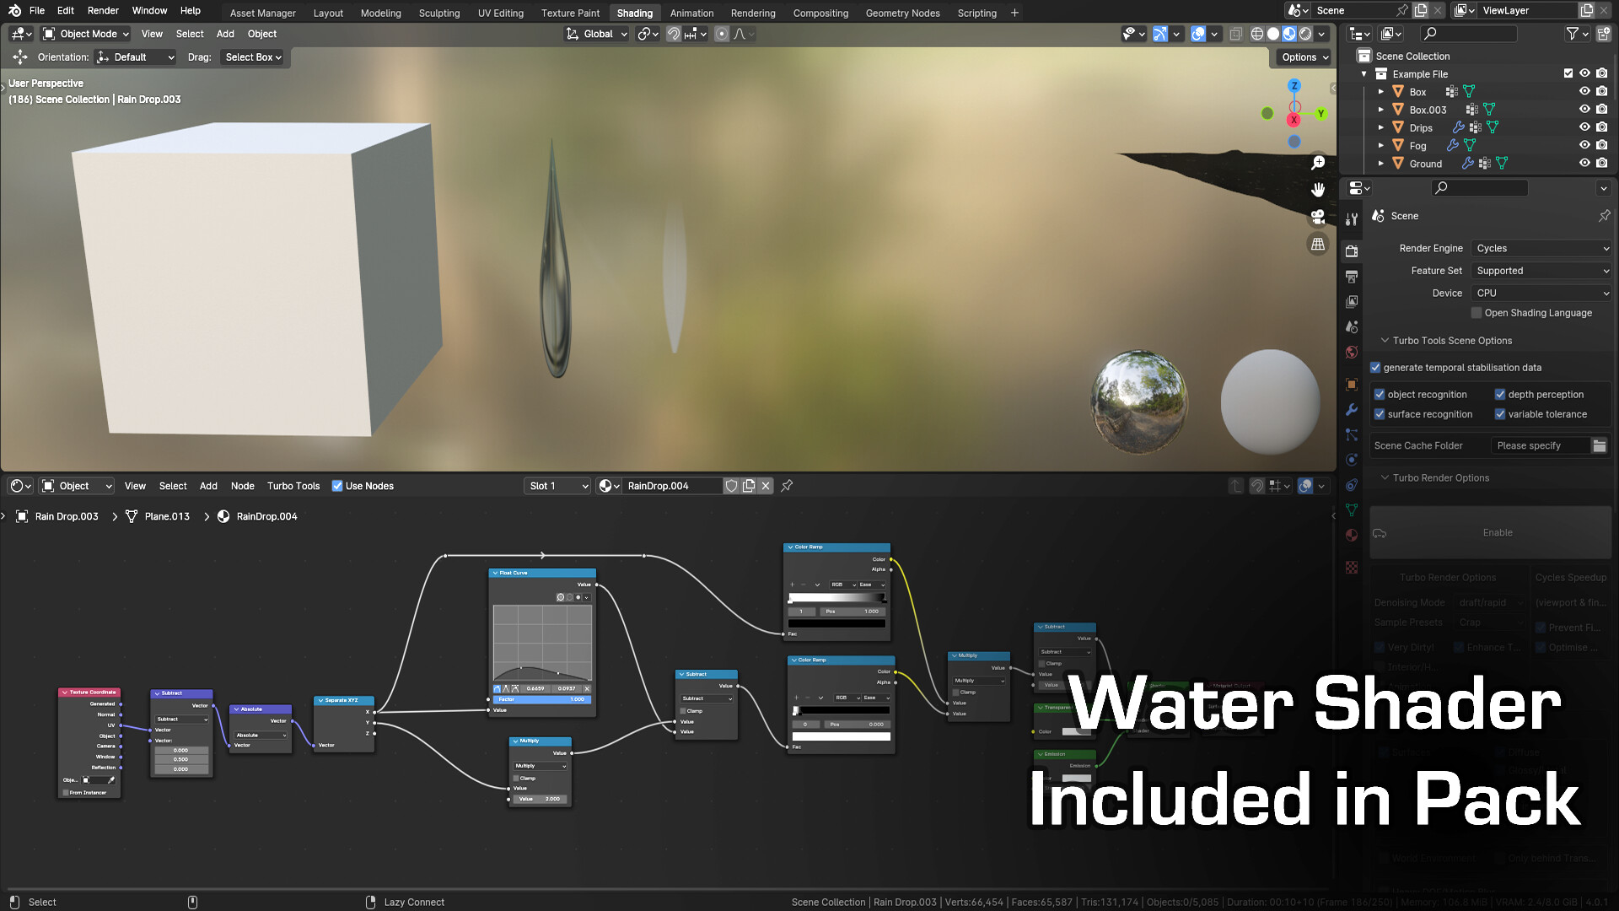Open the World Properties tab

point(1352,352)
